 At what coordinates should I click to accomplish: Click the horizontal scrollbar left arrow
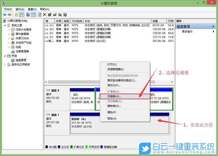46,82
